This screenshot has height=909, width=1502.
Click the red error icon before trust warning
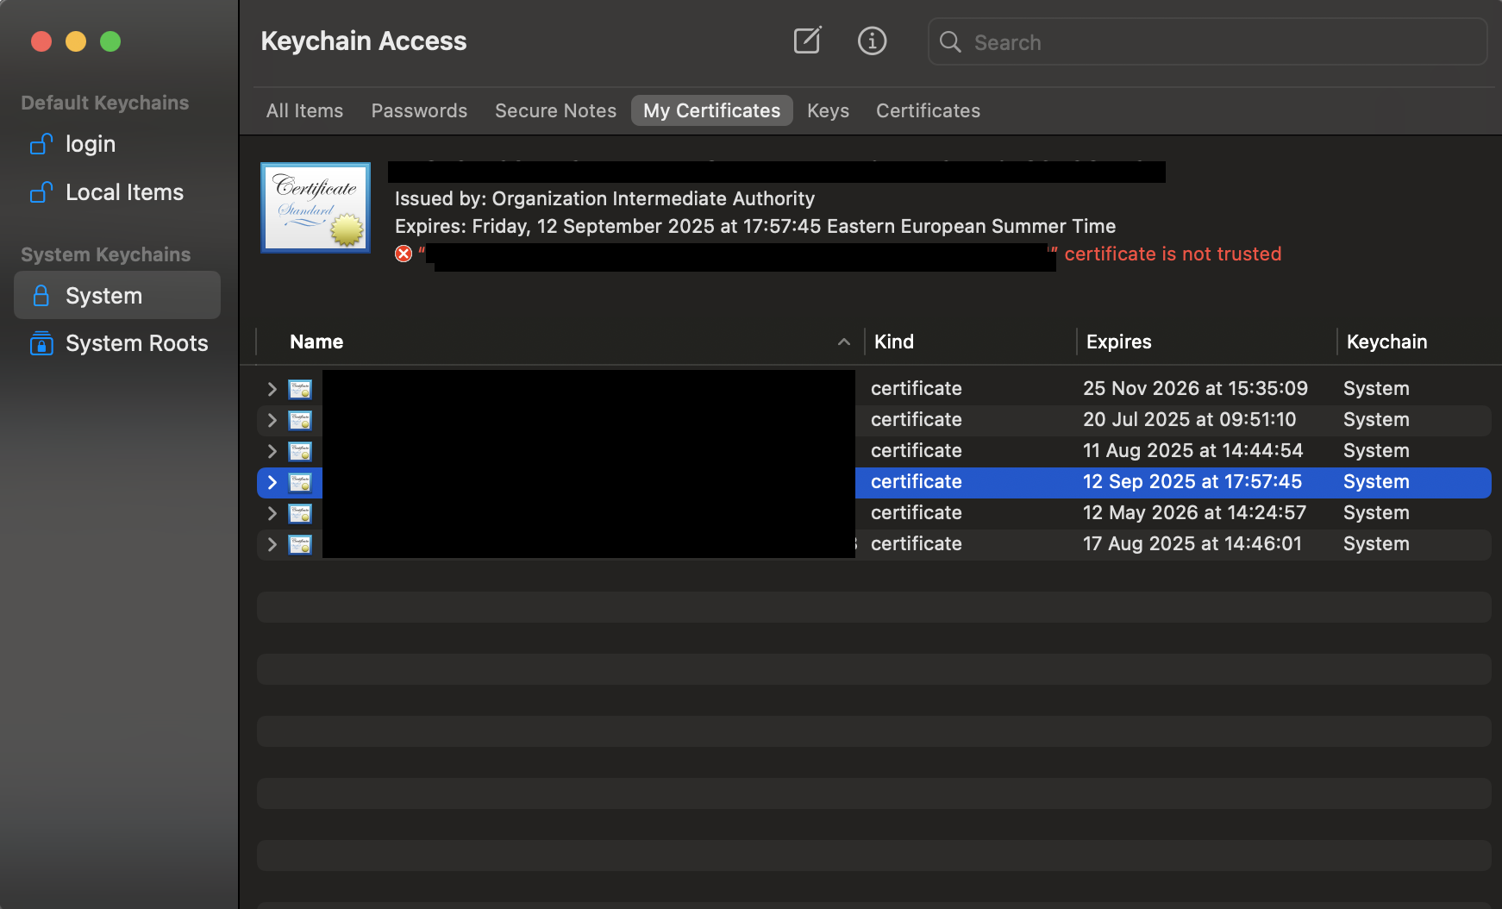pyautogui.click(x=403, y=254)
